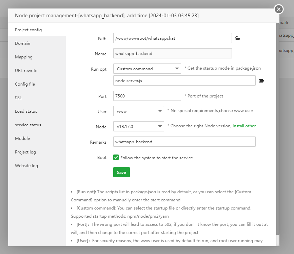294x254 pixels.
Task: Click the green Save button
Action: pos(121,172)
